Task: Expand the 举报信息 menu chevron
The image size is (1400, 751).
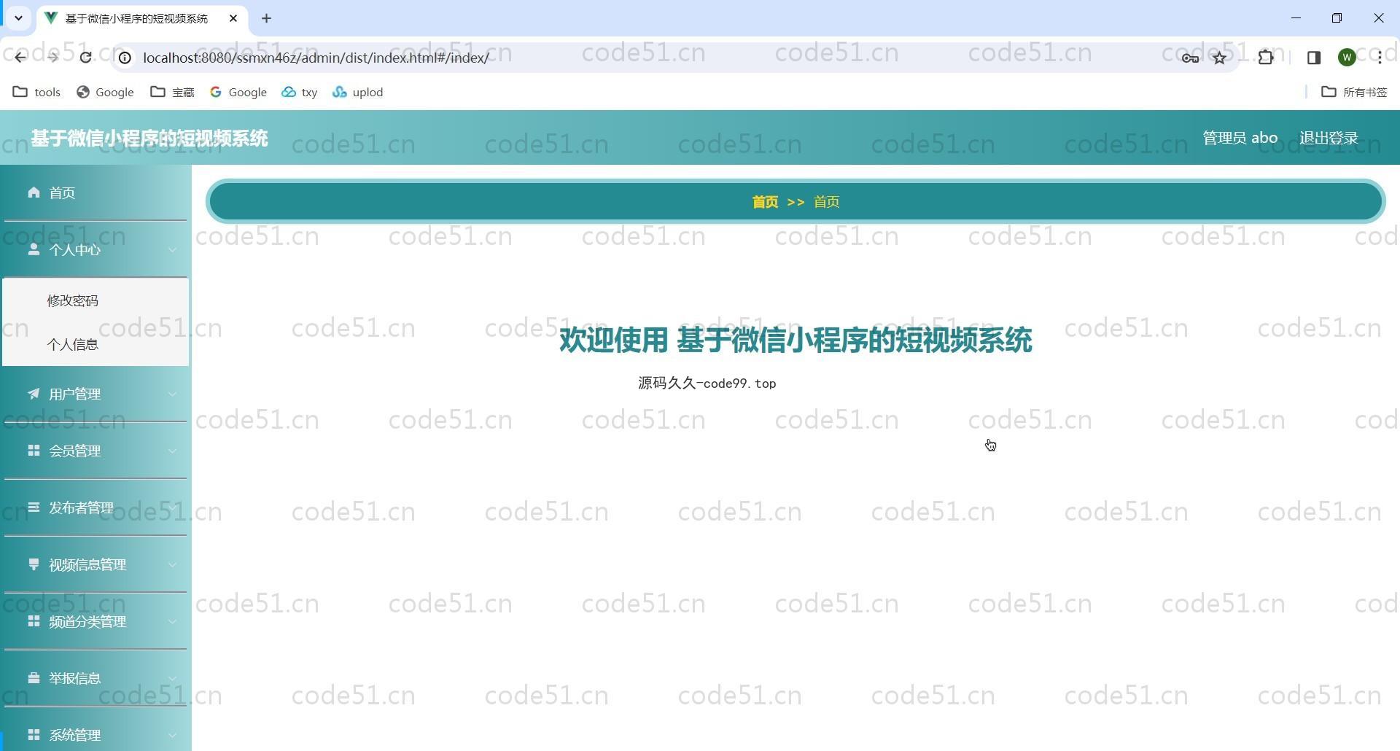Action: 172,679
